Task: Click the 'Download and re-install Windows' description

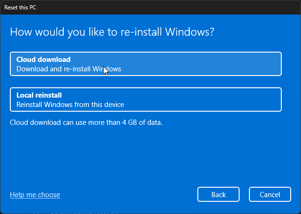Action: pyautogui.click(x=68, y=69)
